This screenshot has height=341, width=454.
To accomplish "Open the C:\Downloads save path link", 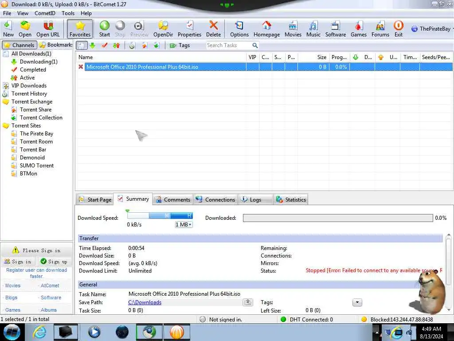I will (x=145, y=302).
